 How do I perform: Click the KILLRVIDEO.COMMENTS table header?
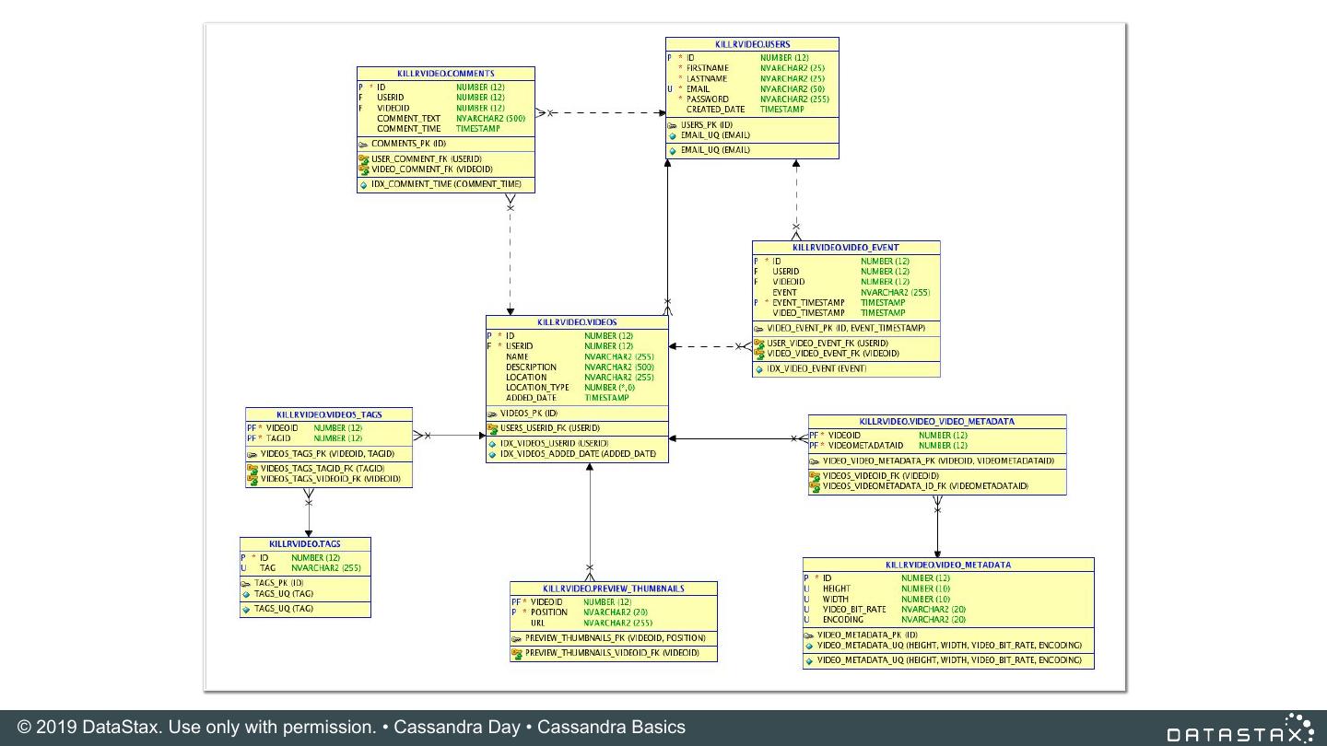coord(445,74)
